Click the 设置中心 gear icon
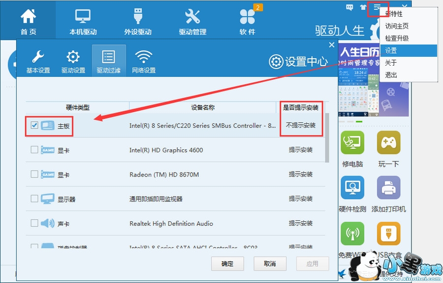Screen dimensions: 443x283 click(276, 62)
